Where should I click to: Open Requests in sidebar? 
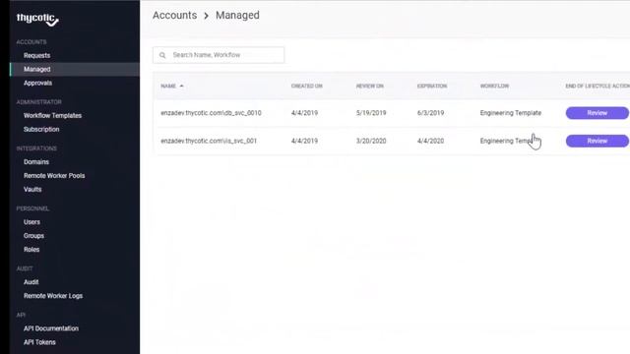click(37, 55)
